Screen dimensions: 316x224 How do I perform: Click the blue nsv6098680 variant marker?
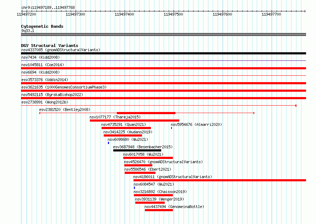point(108,143)
